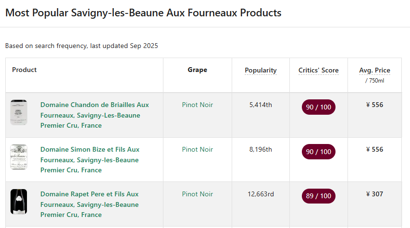This screenshot has height=228, width=410.
Task: Click the ¥ 307 average price
Action: 374,194
